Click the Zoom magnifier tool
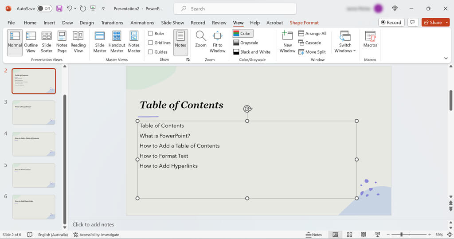 click(x=201, y=39)
